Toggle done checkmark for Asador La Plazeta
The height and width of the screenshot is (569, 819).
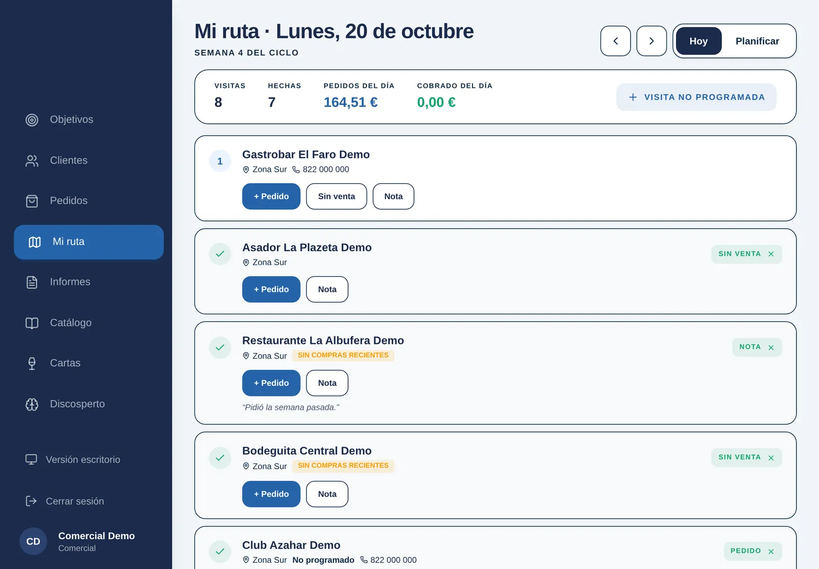click(x=220, y=254)
